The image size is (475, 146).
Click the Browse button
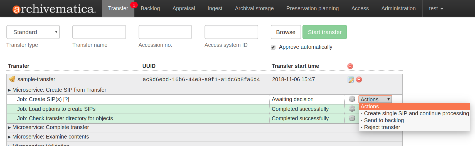pyautogui.click(x=286, y=32)
